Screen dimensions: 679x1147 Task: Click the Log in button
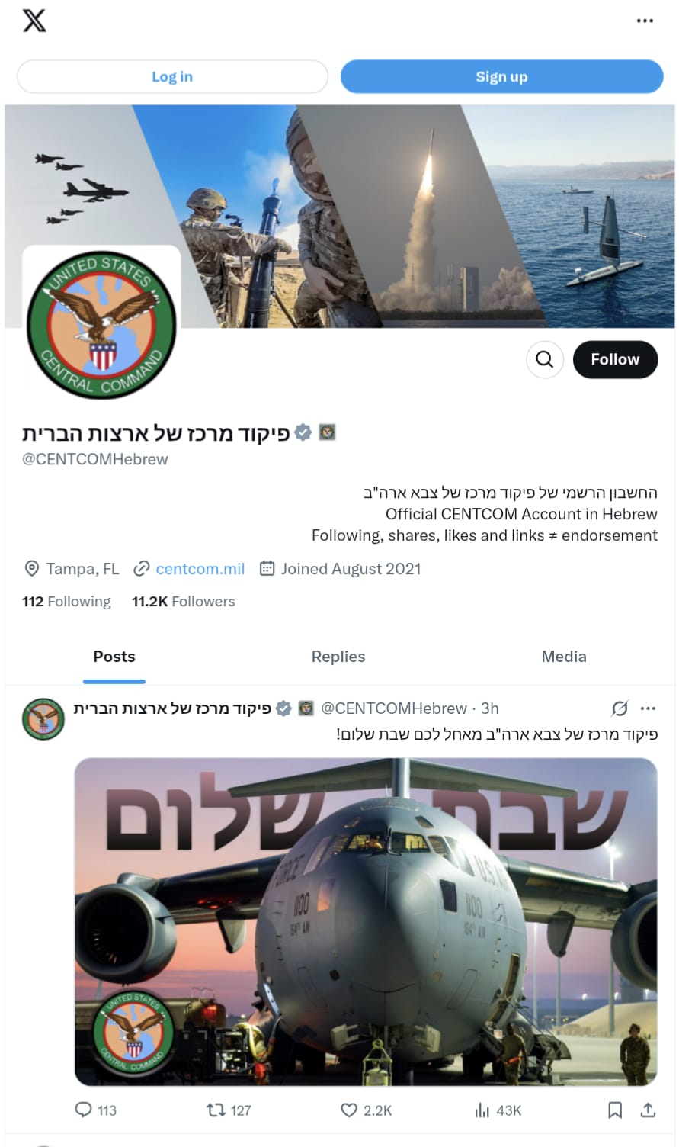[172, 76]
